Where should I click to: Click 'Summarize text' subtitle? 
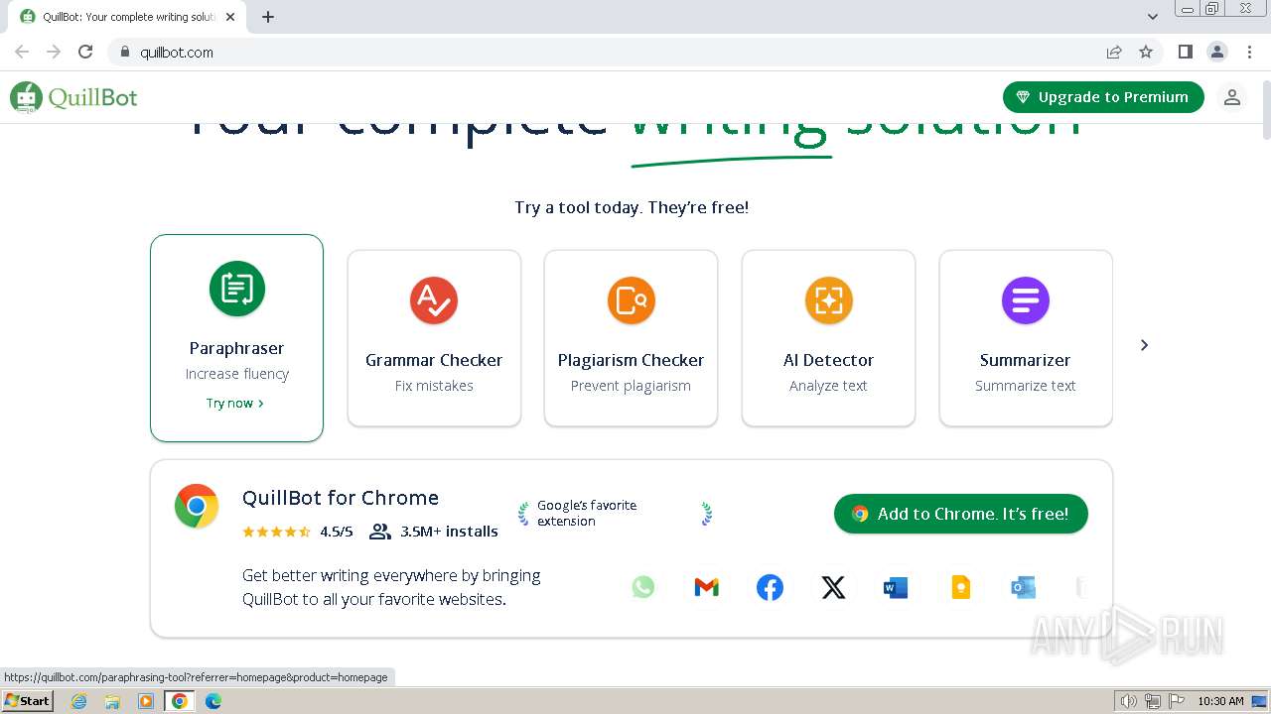click(x=1026, y=386)
